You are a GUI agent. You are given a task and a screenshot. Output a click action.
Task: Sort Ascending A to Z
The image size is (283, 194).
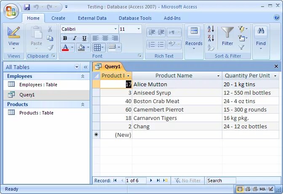pos(211,29)
